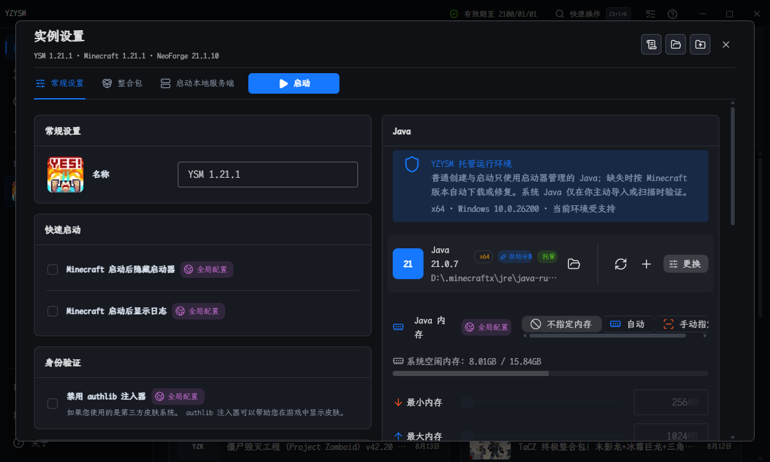
Task: Click the 自动分配 tag on Java entry
Action: 515,257
